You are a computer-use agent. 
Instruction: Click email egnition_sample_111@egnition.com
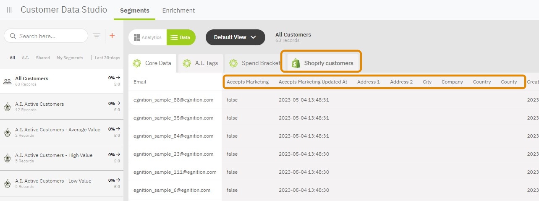pos(175,172)
